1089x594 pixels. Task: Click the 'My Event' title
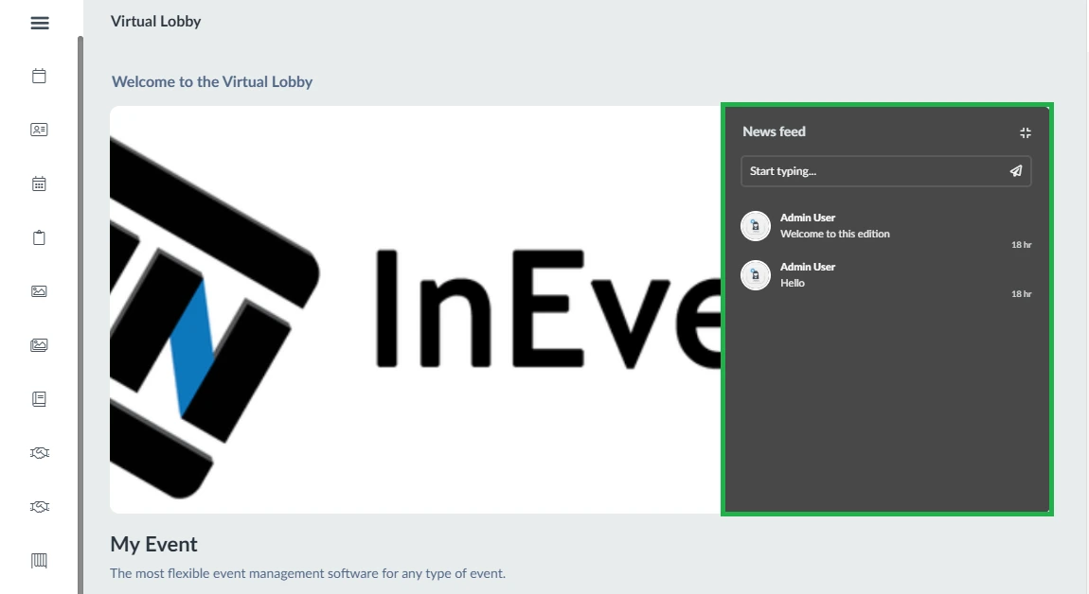click(153, 544)
